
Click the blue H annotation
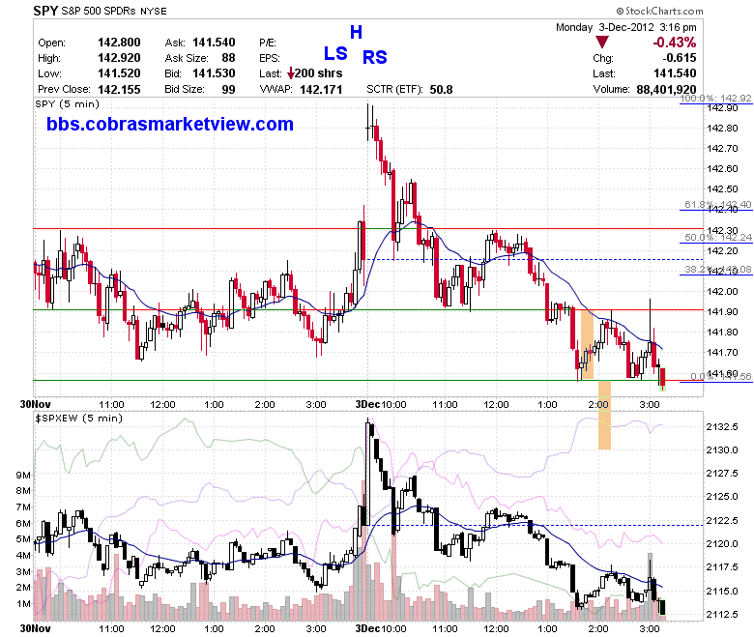coord(356,33)
